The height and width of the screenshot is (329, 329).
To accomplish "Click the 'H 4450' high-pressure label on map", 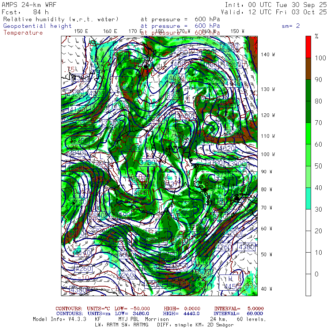I will [230, 283].
